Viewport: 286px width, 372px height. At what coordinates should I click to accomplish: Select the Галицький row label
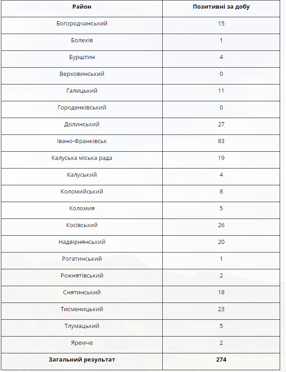(82, 91)
